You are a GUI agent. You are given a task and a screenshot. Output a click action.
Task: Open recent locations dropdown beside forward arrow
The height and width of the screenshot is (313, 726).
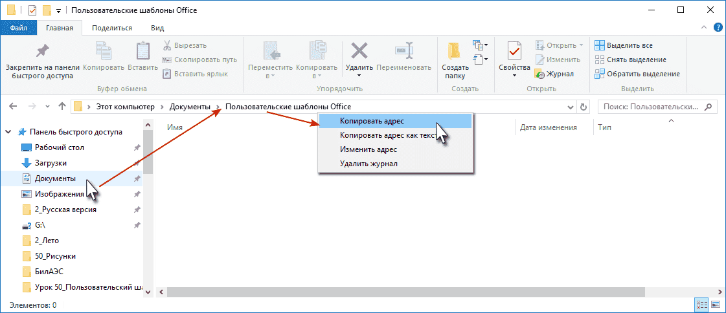tap(47, 107)
